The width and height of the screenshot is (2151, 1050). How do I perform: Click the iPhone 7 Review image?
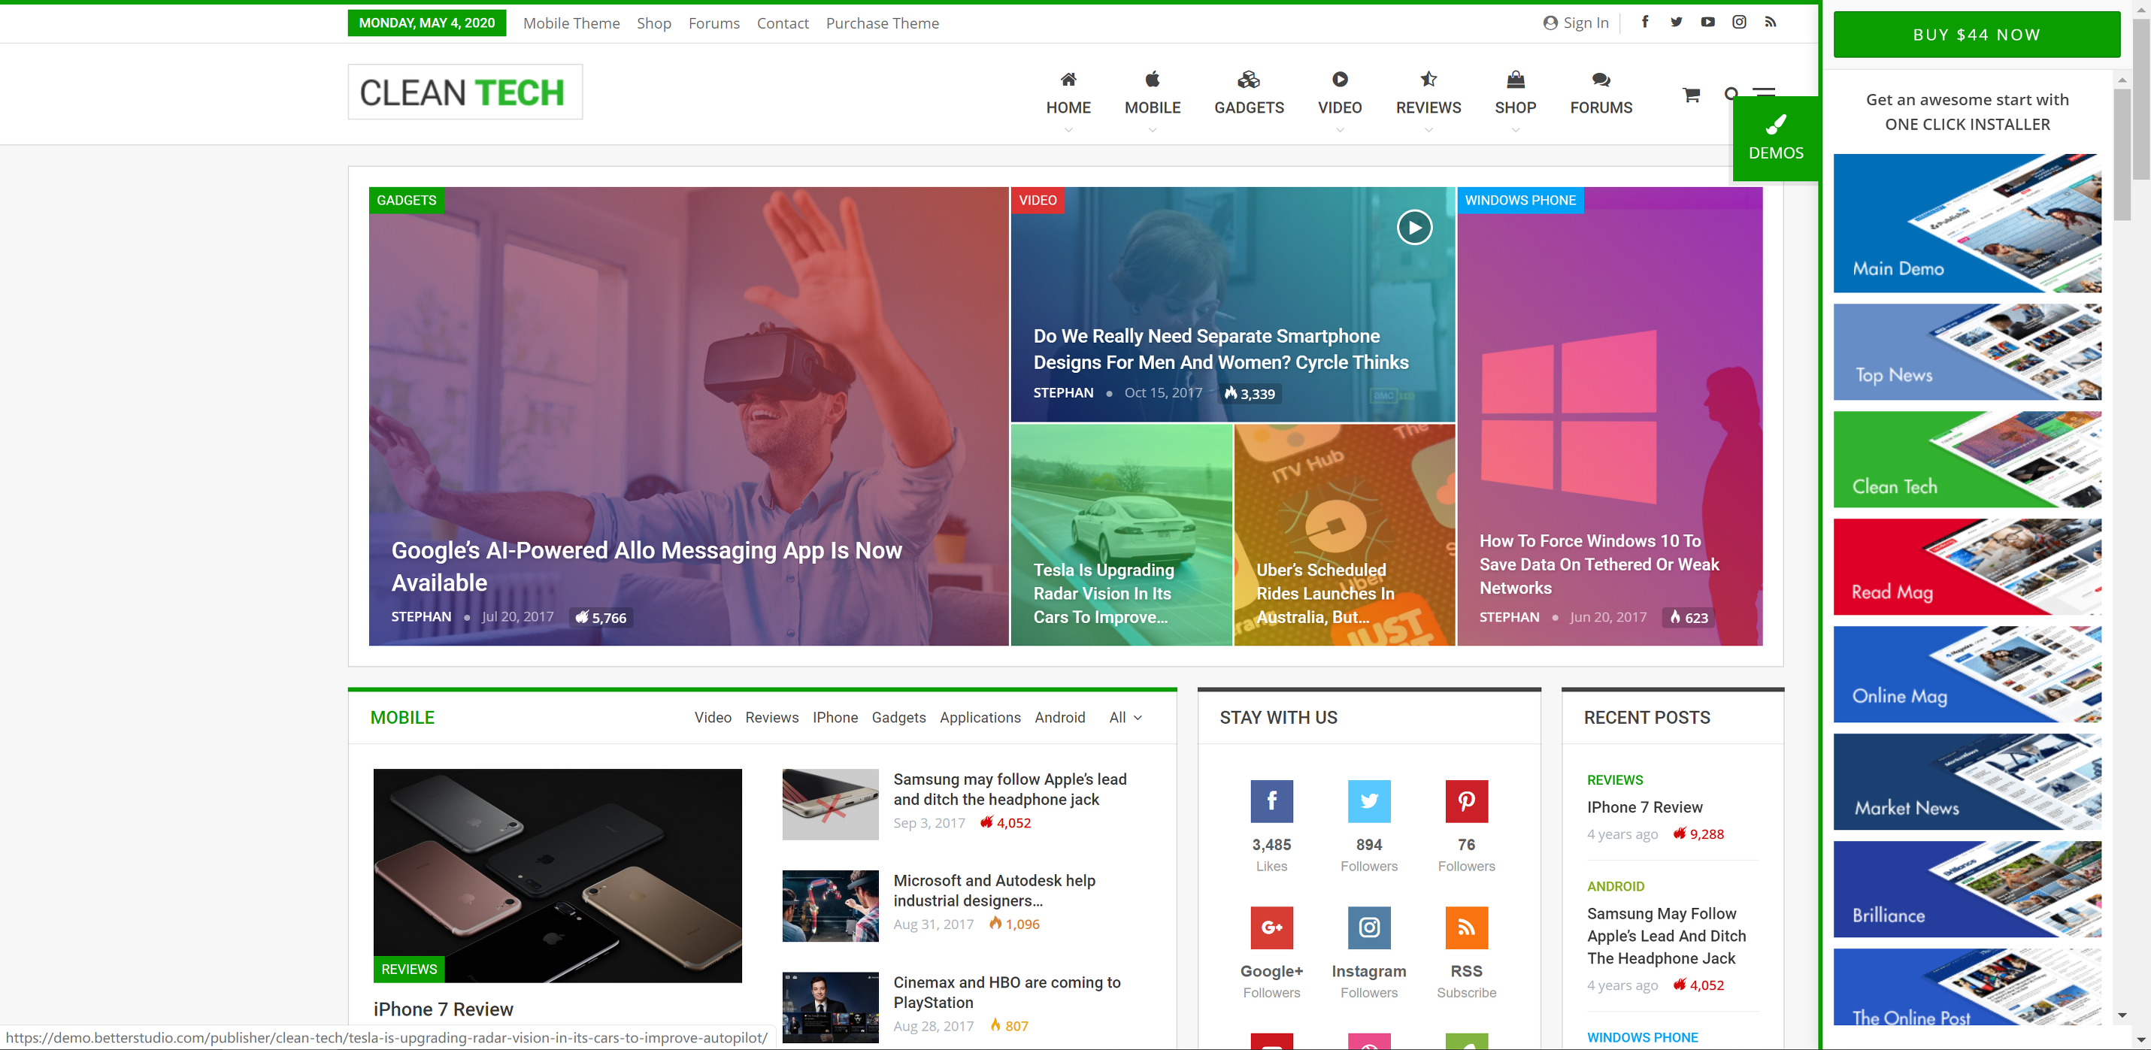[557, 876]
